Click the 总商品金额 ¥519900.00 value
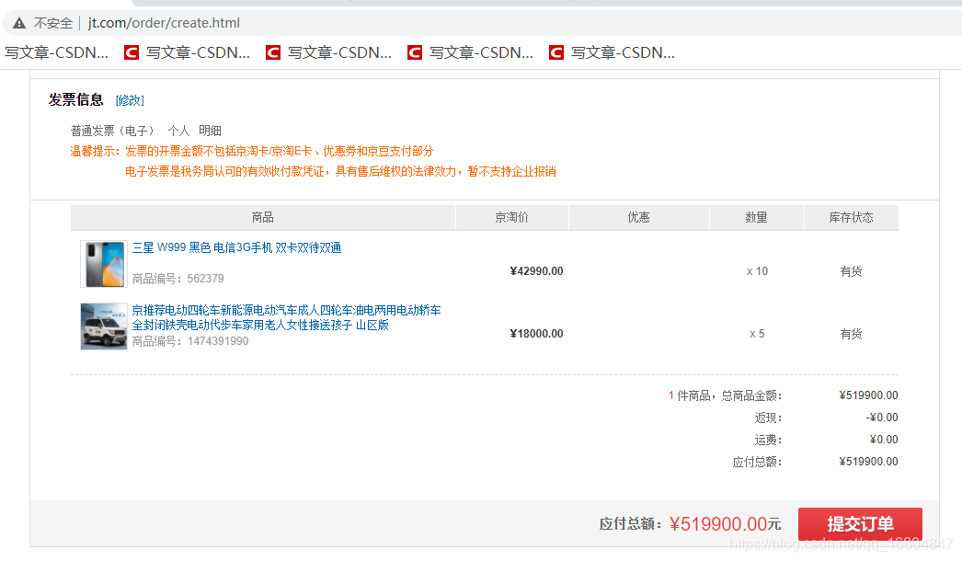Viewport: 962px width, 561px height. (x=868, y=395)
